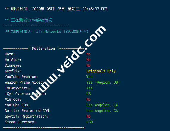Click the Netflix Preferred CDN label
Screen dimensions: 170x131
point(28,111)
